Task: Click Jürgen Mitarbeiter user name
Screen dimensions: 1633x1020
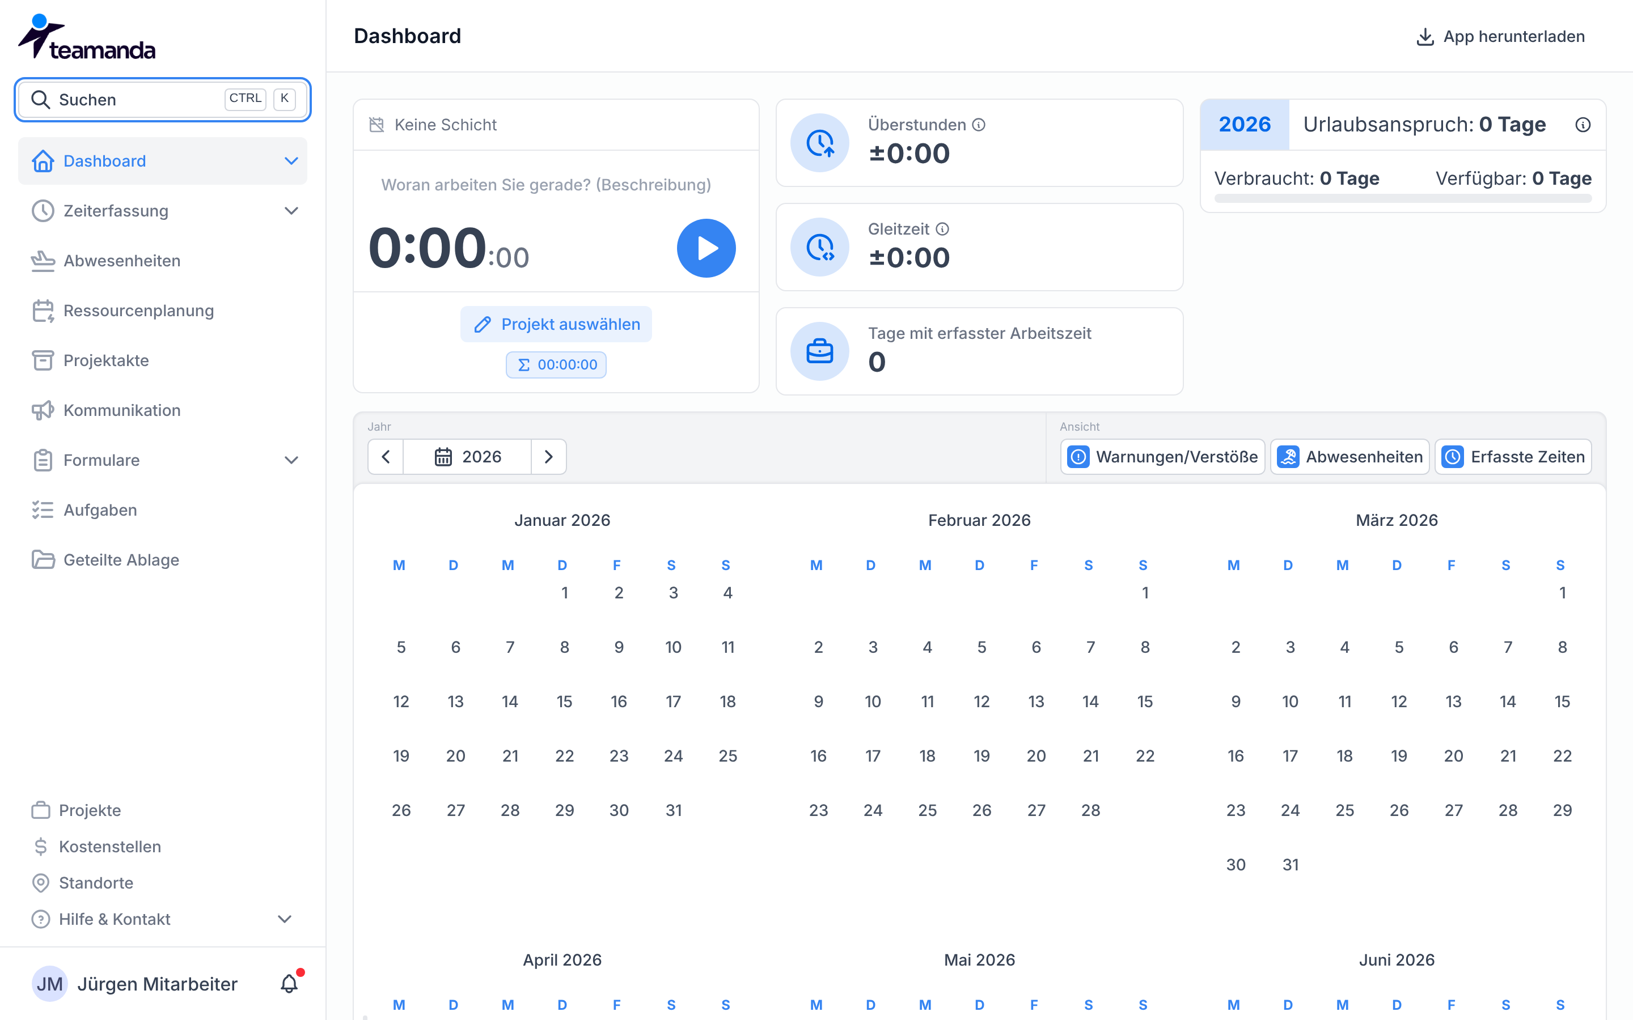Action: coord(157,984)
